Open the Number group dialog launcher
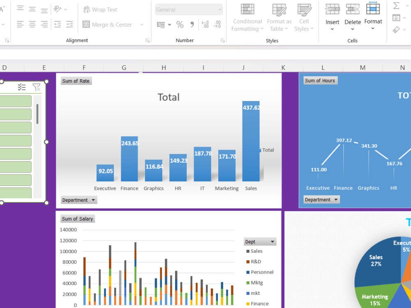 pos(222,41)
